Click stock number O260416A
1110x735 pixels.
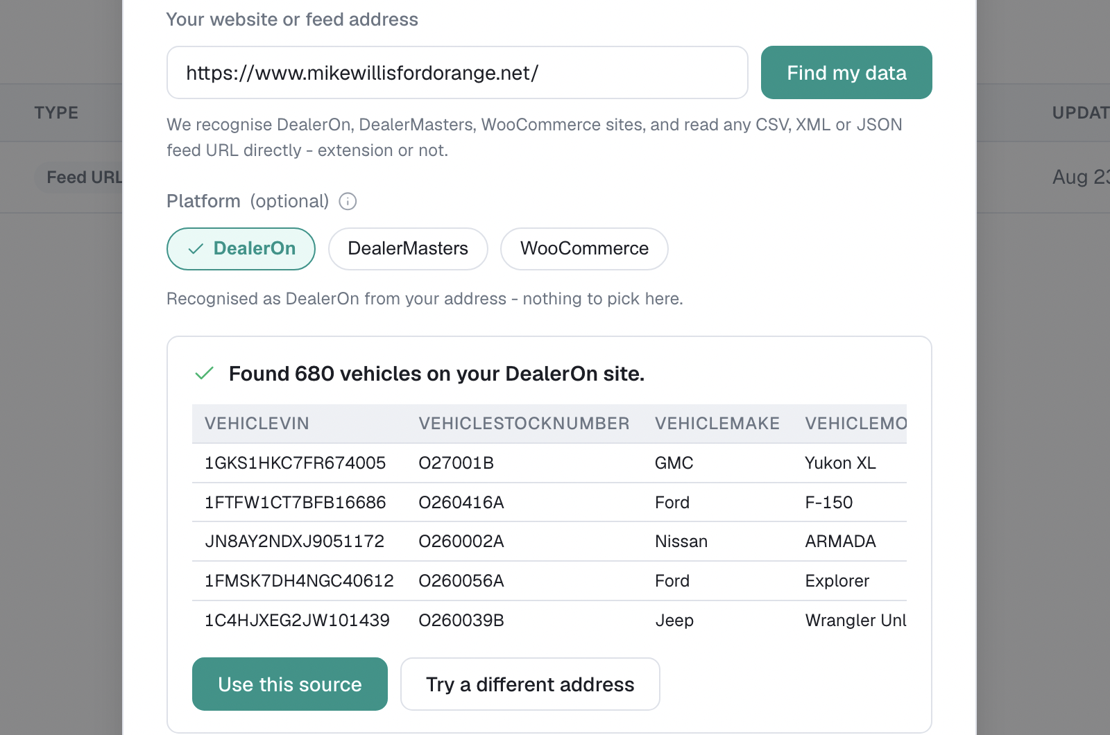tap(461, 503)
